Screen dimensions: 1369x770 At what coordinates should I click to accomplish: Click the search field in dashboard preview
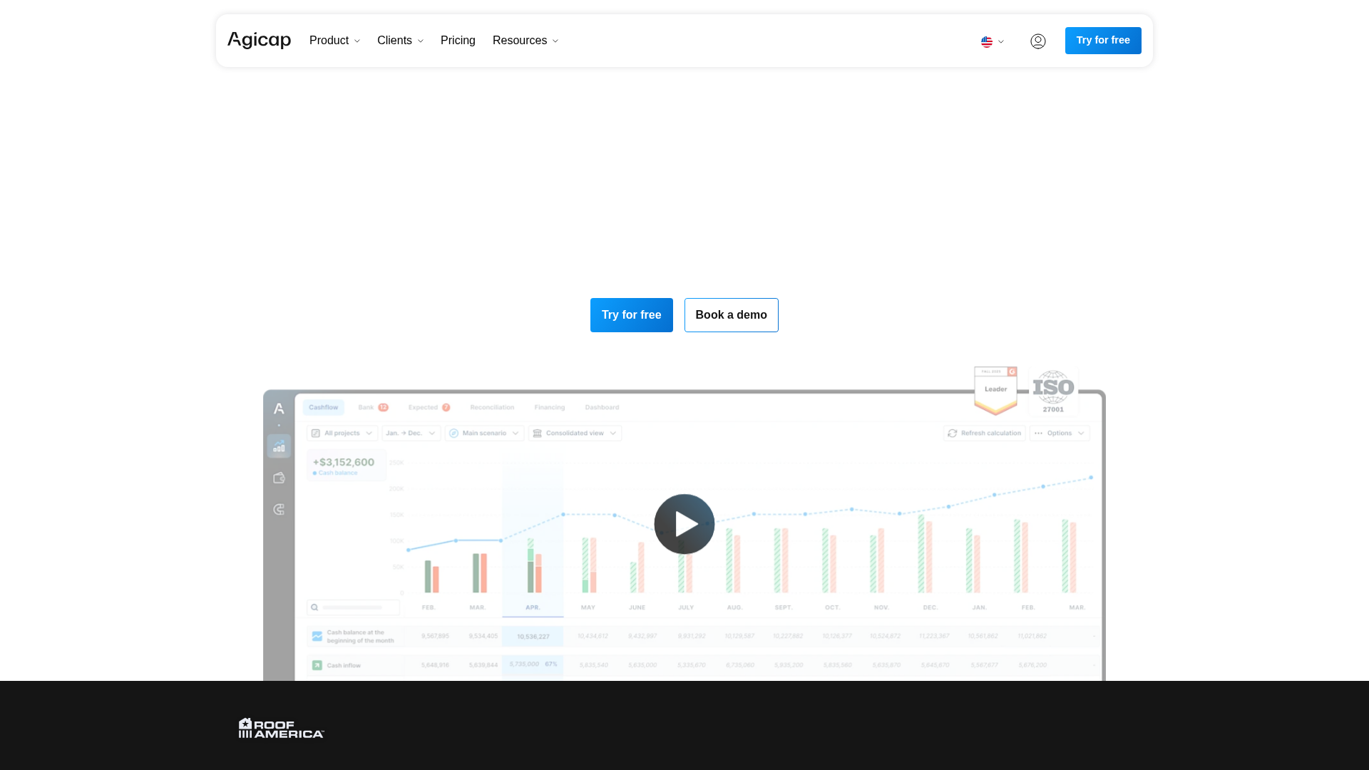tap(354, 607)
